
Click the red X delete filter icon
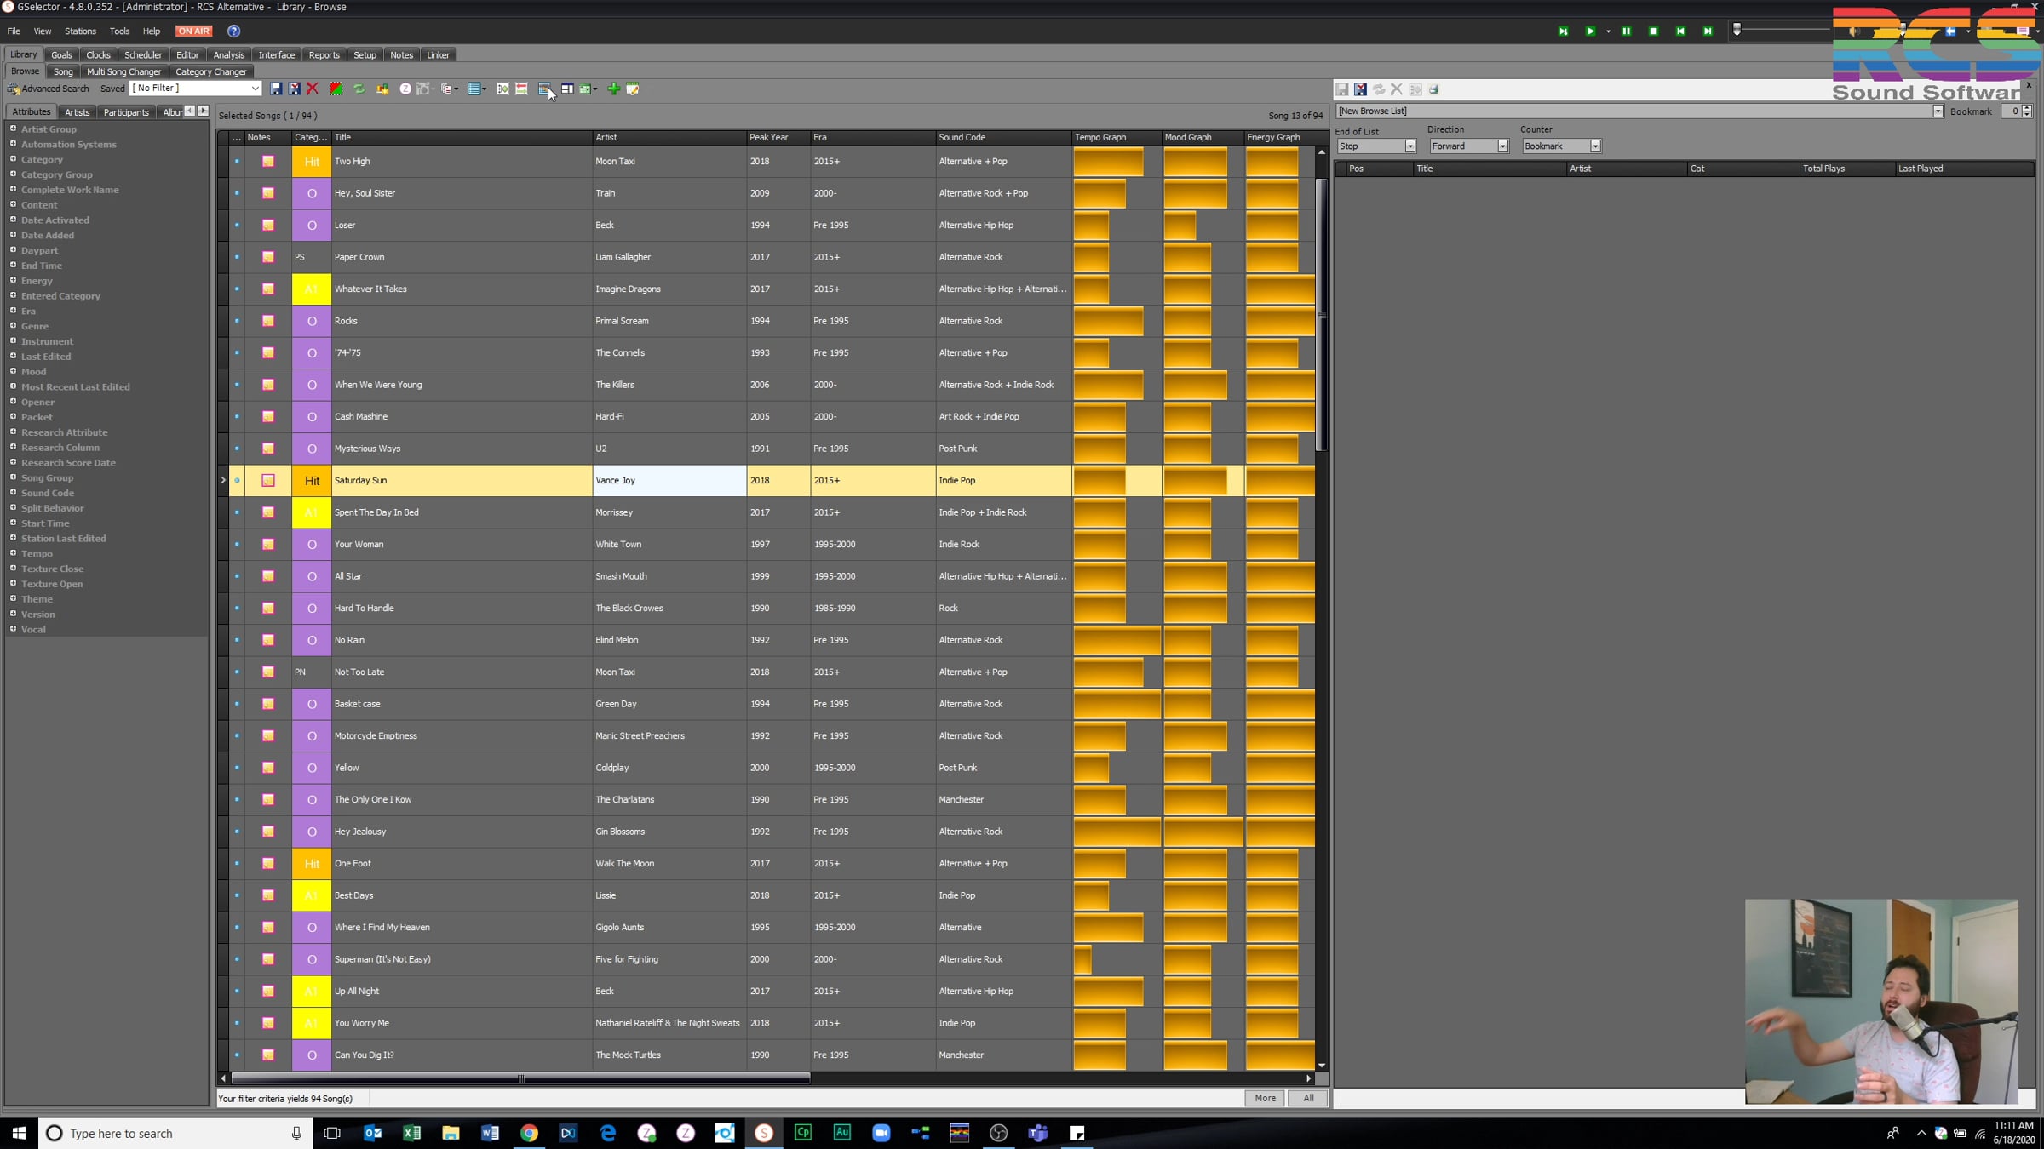tap(313, 89)
